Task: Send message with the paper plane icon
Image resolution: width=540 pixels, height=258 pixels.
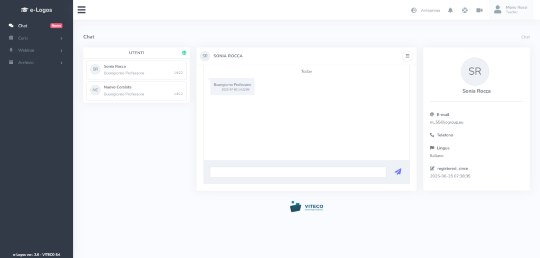Action: click(x=398, y=172)
